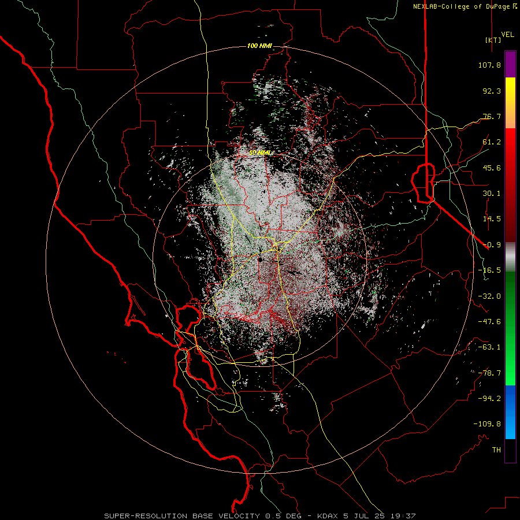Click the -63.1 scale value
Viewport: 520px width, 520px height.
point(489,347)
